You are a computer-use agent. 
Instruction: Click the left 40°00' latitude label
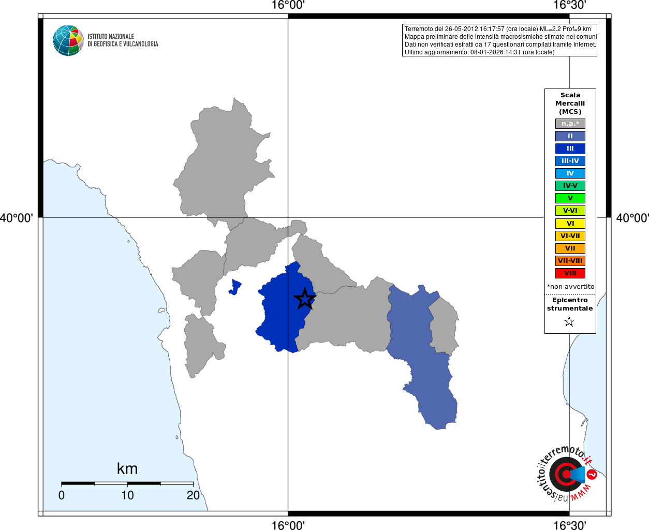17,218
